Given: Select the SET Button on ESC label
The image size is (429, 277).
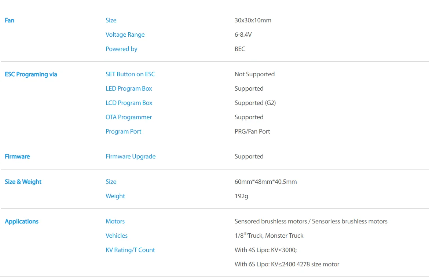Looking at the screenshot, I should pos(130,74).
